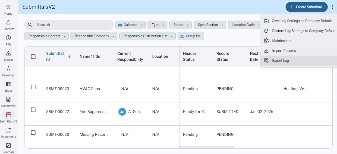Click the Name/Title column header
The image size is (337, 154).
pyautogui.click(x=90, y=57)
